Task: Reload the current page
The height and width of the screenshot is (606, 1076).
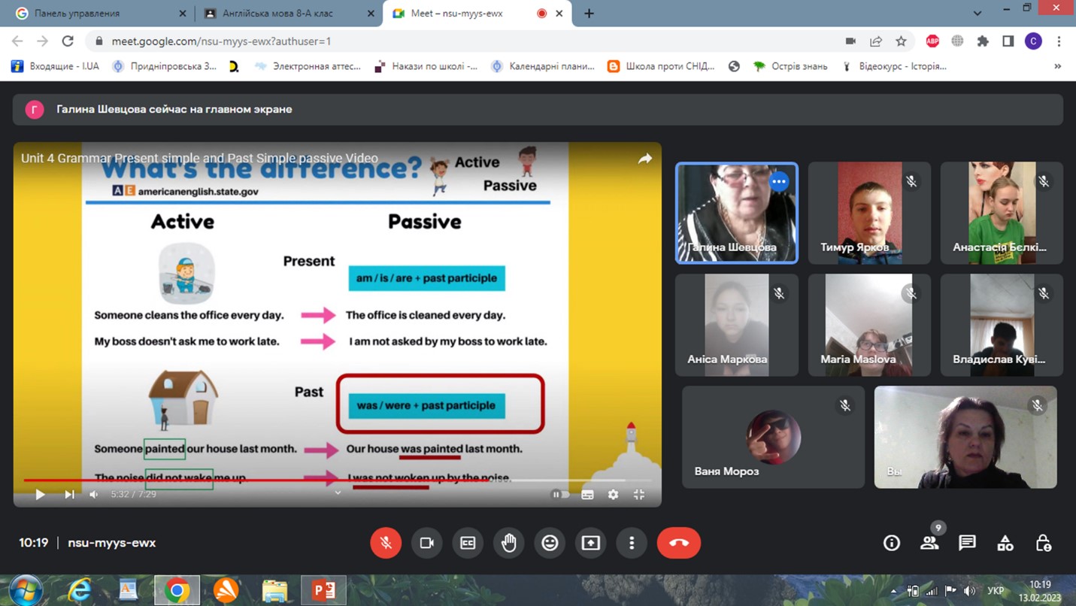Action: (68, 41)
